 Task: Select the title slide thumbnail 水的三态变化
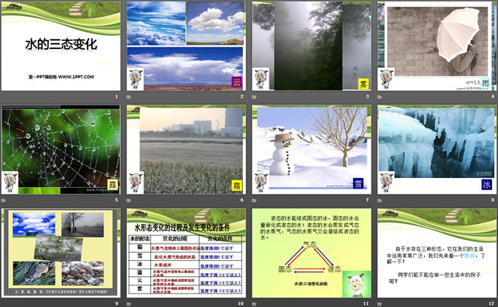(62, 45)
